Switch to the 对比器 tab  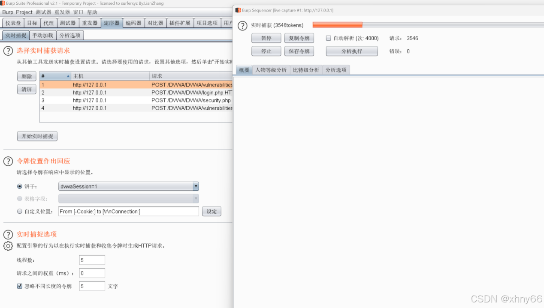[155, 23]
